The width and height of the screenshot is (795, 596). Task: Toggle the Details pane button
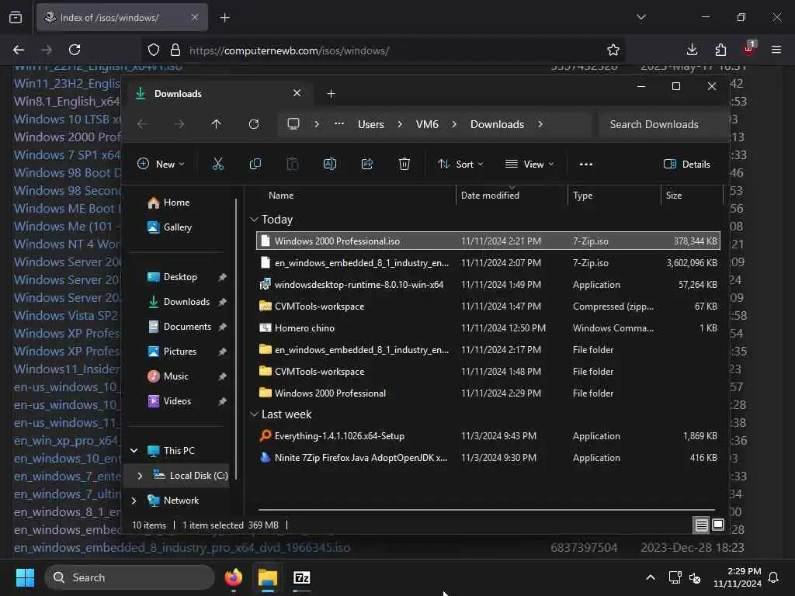pyautogui.click(x=687, y=164)
